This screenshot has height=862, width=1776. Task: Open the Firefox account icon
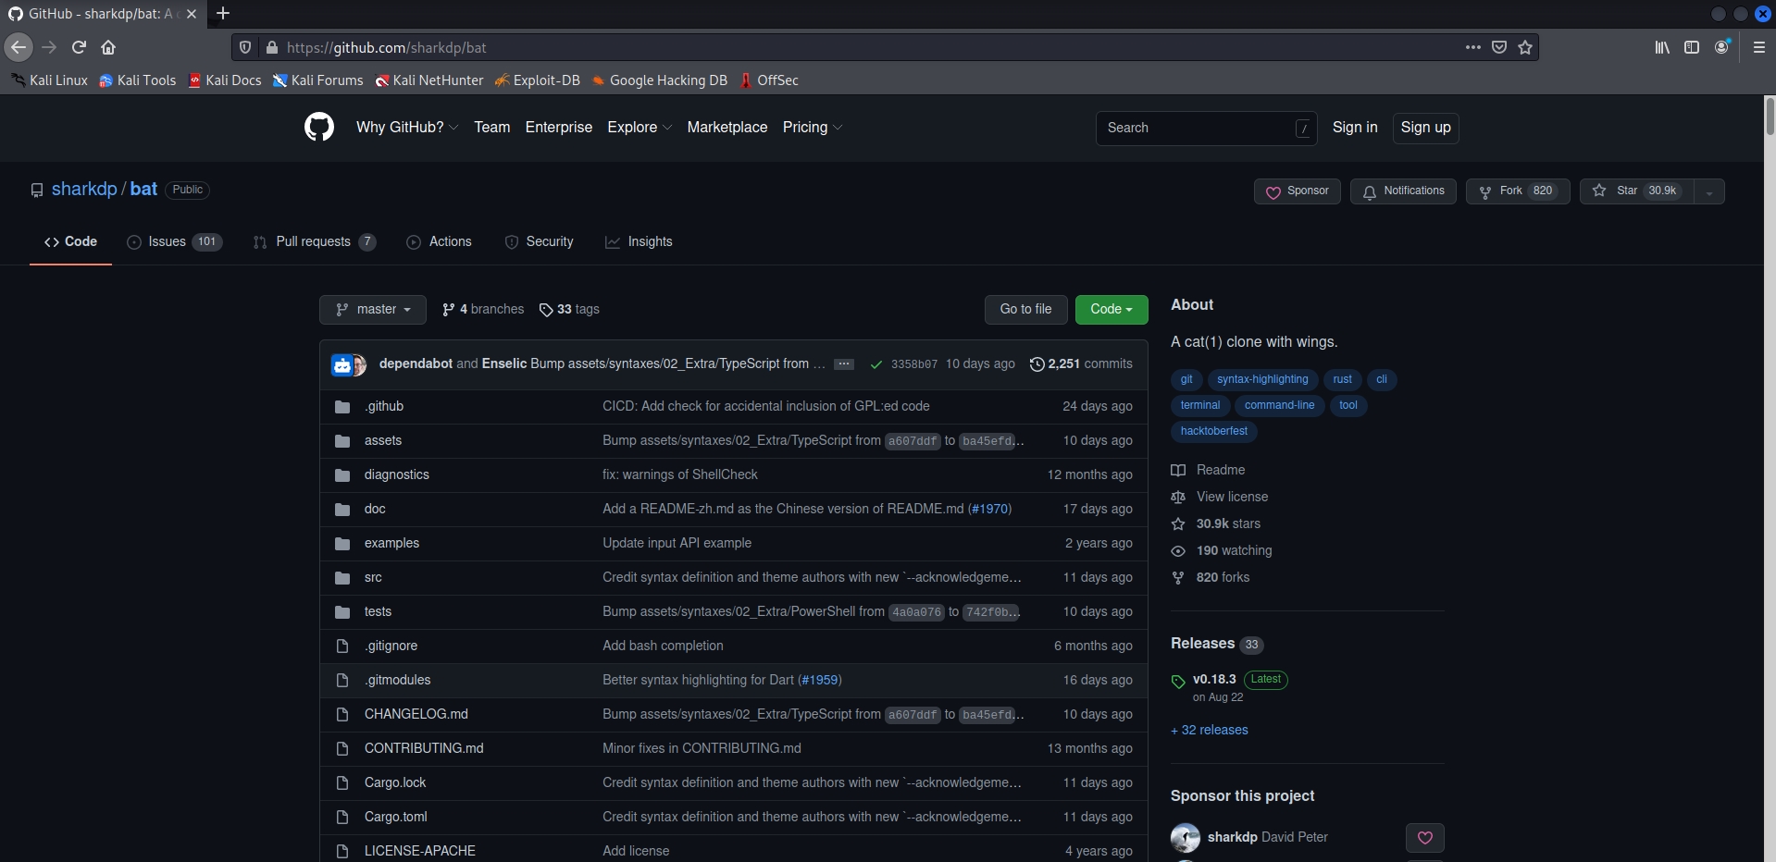tap(1722, 47)
